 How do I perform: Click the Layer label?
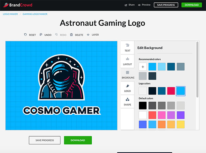[95, 35]
